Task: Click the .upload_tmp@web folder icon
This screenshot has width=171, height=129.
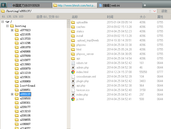Action: point(73,40)
